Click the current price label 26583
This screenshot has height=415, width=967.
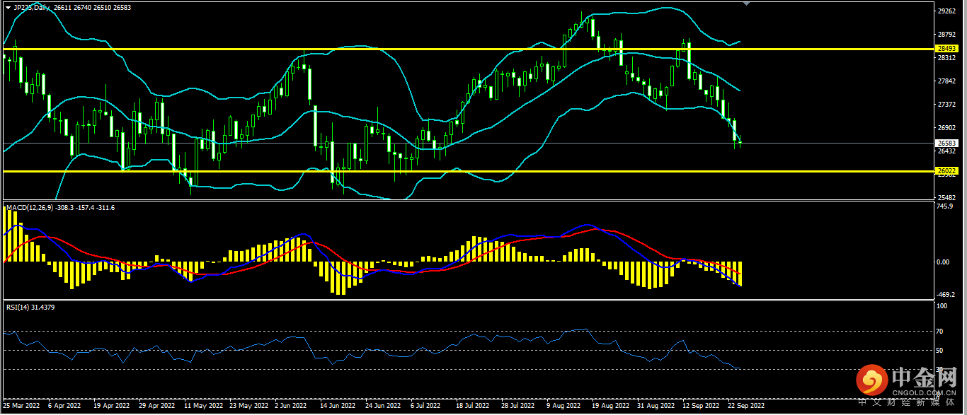coord(946,143)
